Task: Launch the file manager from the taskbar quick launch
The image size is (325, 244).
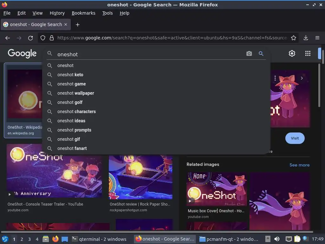Action: (x=46, y=239)
